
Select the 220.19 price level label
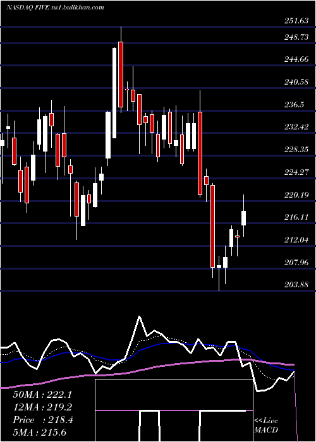(x=296, y=194)
